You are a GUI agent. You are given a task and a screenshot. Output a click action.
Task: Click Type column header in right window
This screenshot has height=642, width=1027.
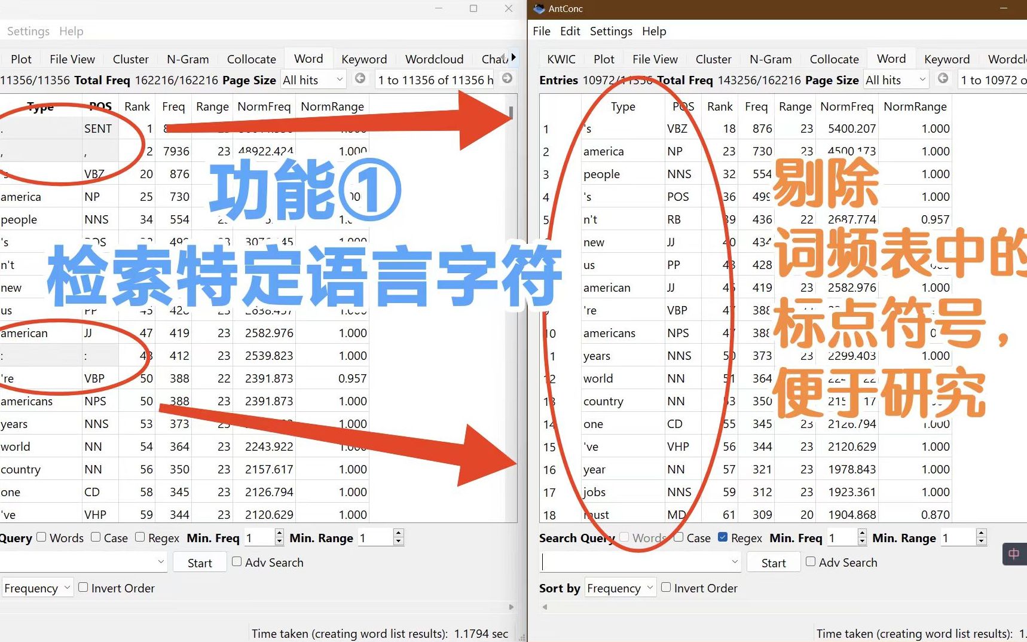click(x=623, y=106)
